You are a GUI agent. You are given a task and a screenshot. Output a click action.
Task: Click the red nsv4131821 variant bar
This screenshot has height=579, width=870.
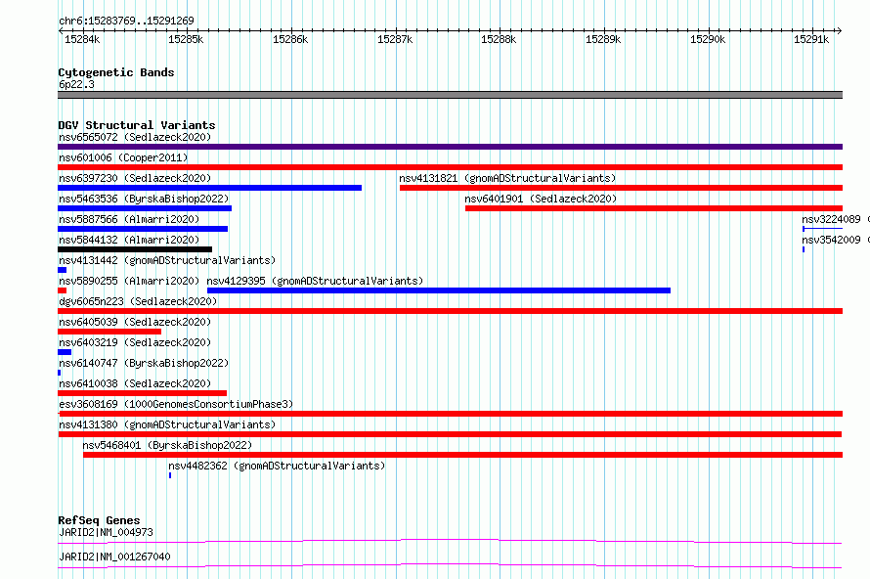tap(621, 188)
